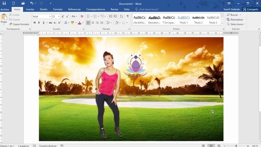Open the font size 12 dropdown
This screenshot has height=147, width=261.
[59, 16]
